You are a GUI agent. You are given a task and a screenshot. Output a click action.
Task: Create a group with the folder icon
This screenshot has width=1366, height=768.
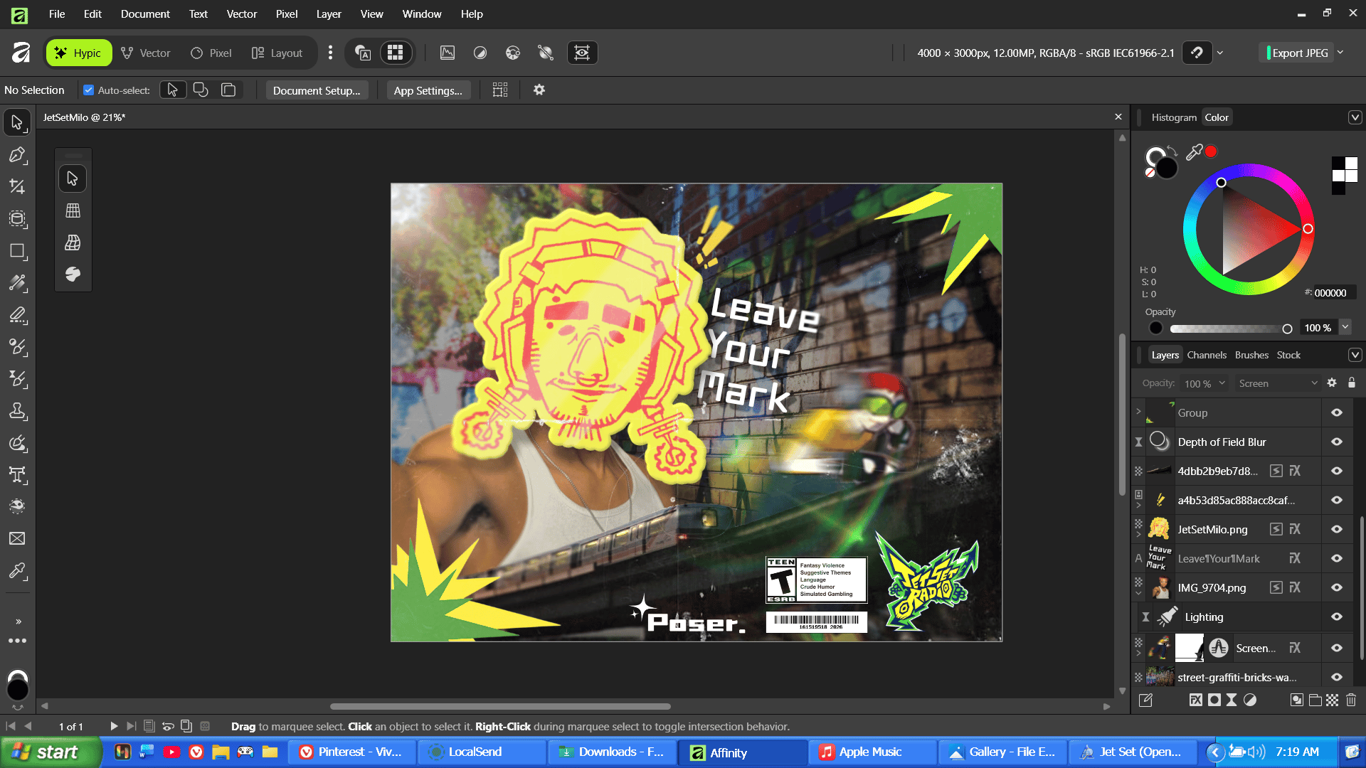point(1315,700)
